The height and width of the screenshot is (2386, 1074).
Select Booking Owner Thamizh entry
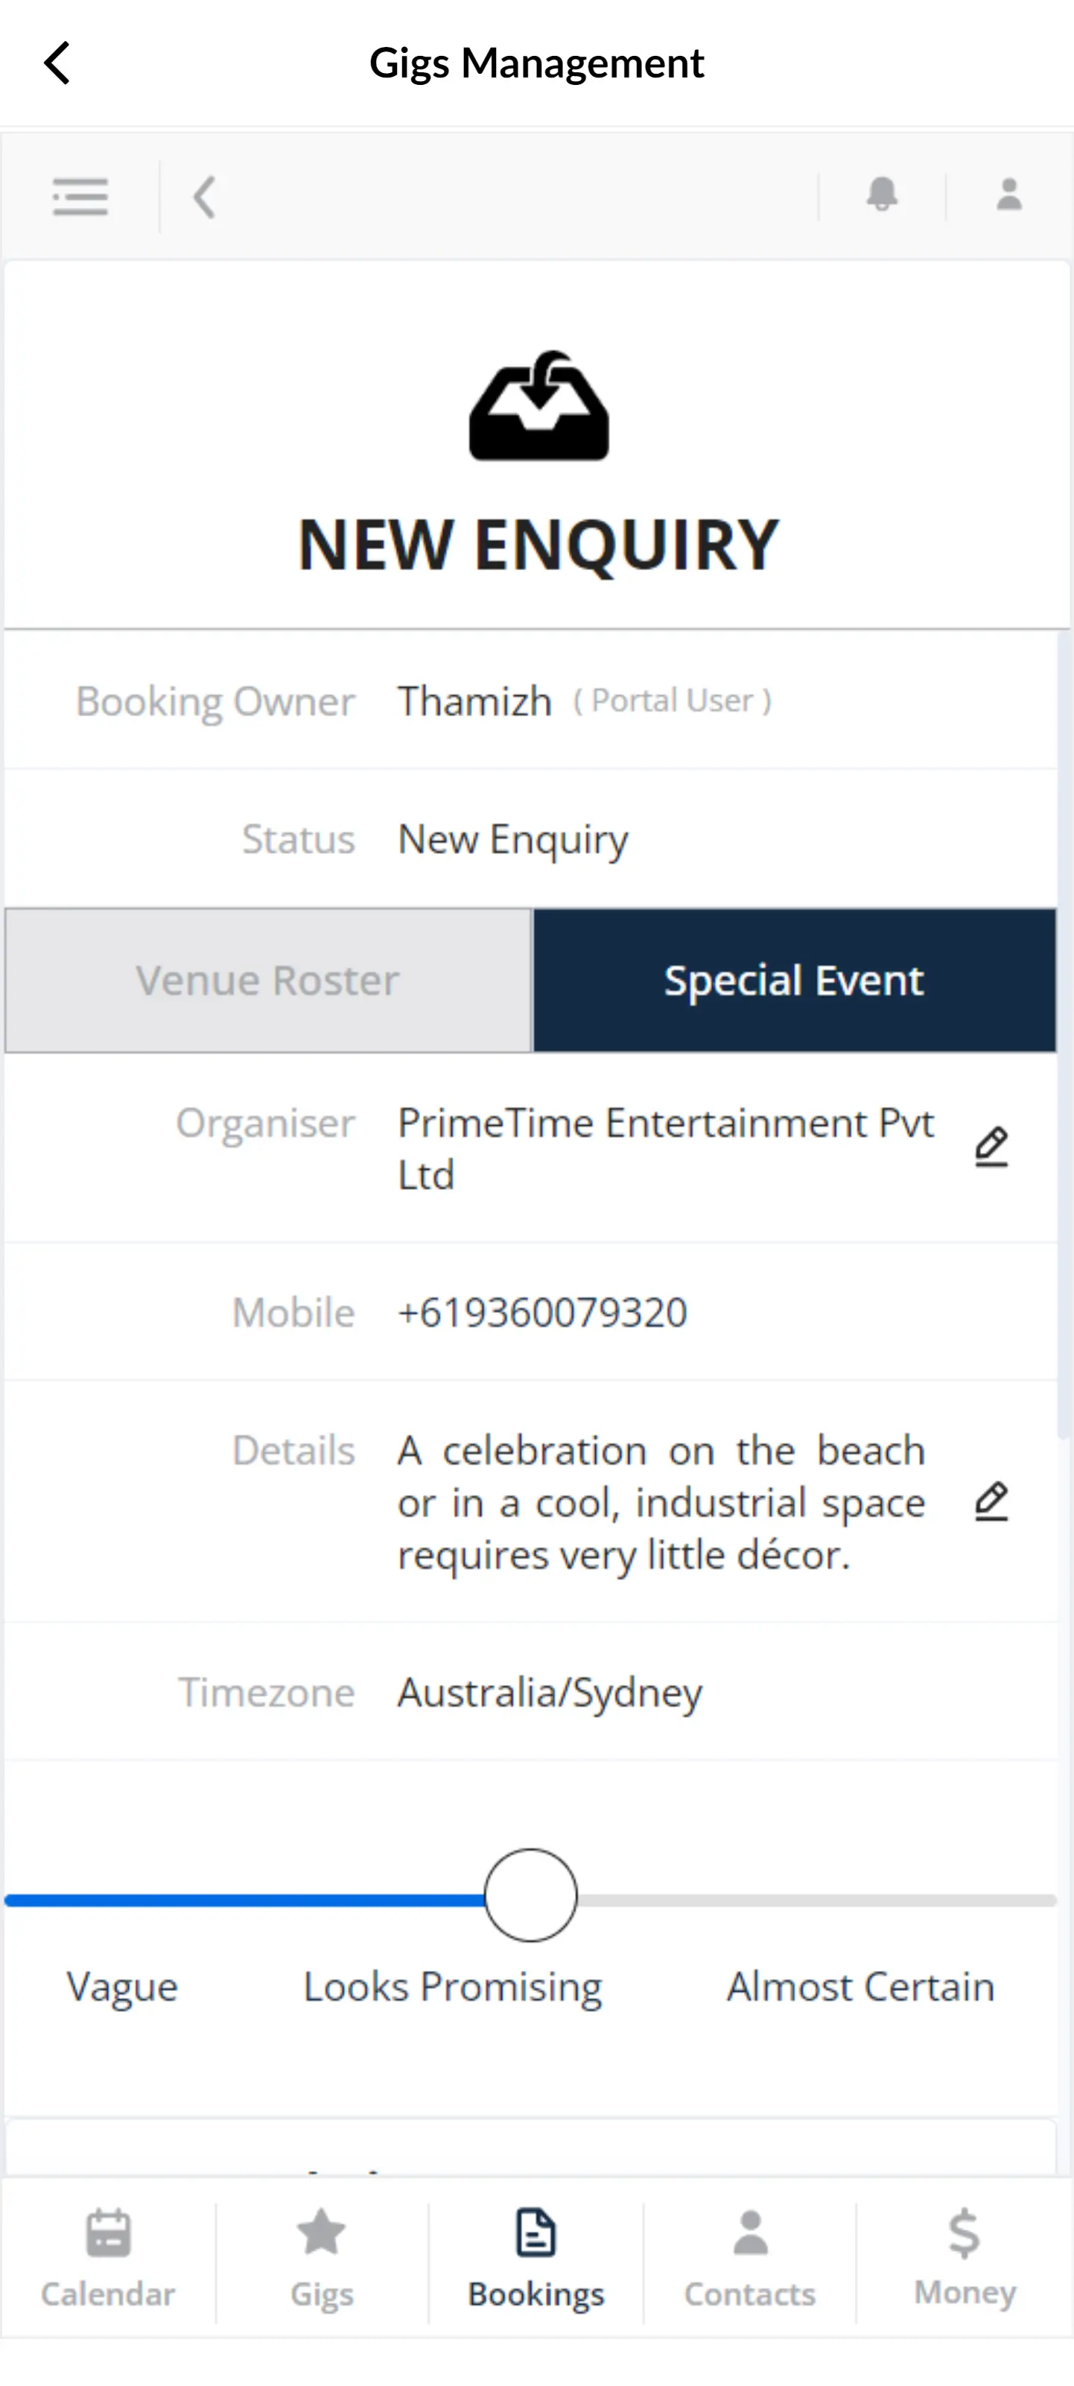pyautogui.click(x=474, y=701)
